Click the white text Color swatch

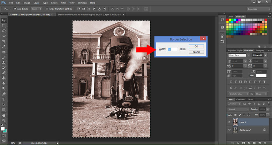point(261,75)
